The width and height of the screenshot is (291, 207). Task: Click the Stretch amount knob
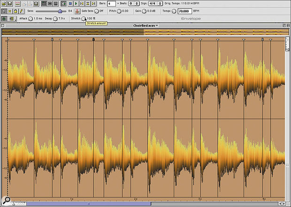click(x=84, y=19)
